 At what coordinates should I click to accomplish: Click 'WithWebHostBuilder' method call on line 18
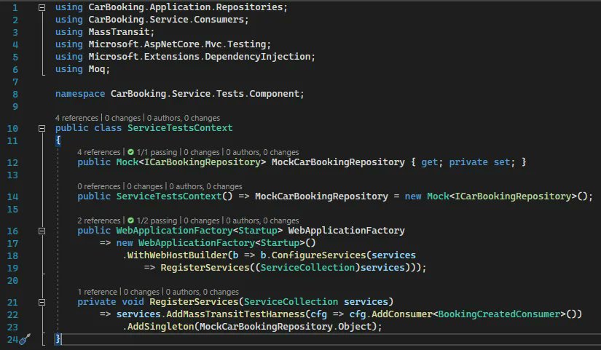point(177,255)
